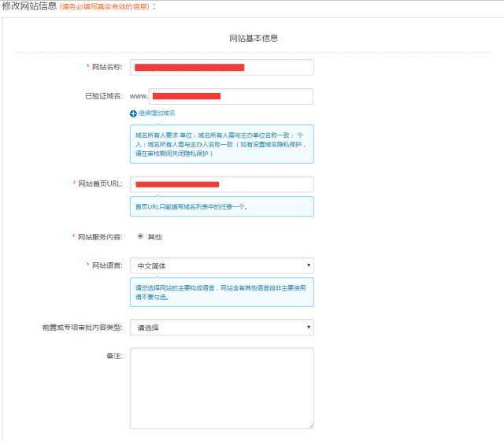Viewport: 504px width, 441px height.
Task: Click the 网站语言 field label
Action: 103,266
